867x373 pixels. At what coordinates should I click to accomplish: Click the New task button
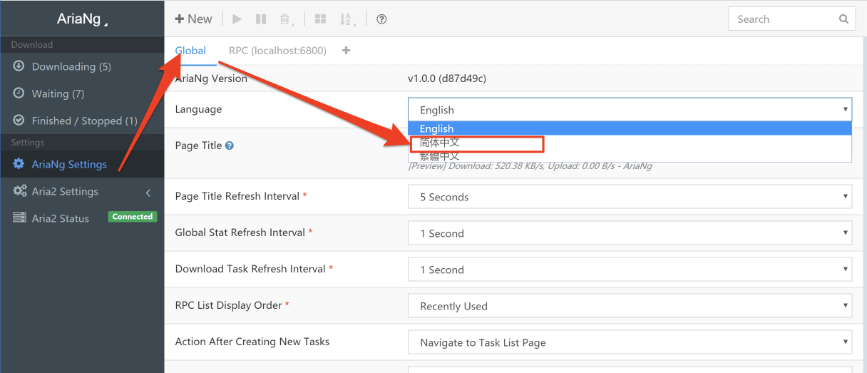pos(193,19)
